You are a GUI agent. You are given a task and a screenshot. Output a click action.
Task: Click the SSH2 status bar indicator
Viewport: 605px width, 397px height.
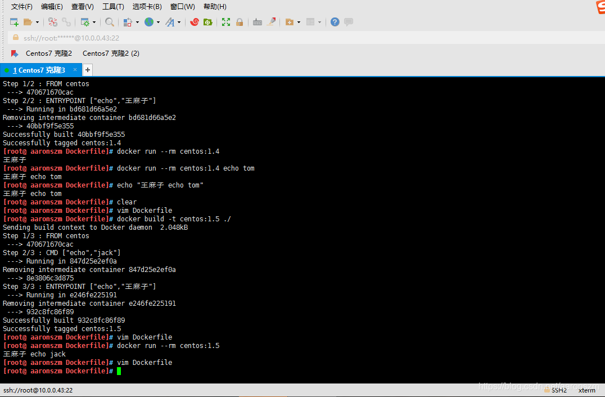pyautogui.click(x=559, y=390)
